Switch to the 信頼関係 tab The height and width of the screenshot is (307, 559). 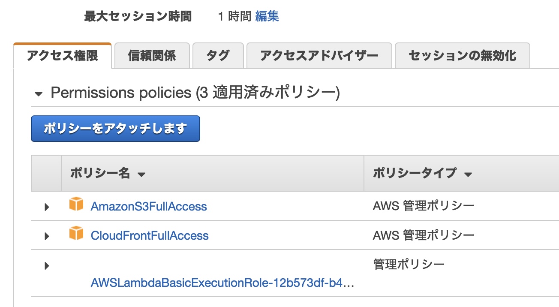(152, 56)
